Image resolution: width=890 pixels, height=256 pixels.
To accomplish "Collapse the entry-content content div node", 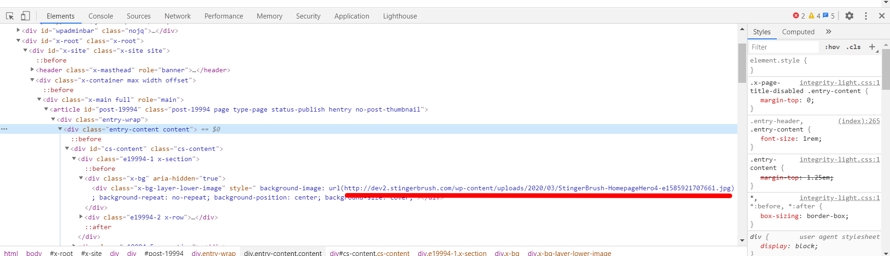I will tap(60, 129).
